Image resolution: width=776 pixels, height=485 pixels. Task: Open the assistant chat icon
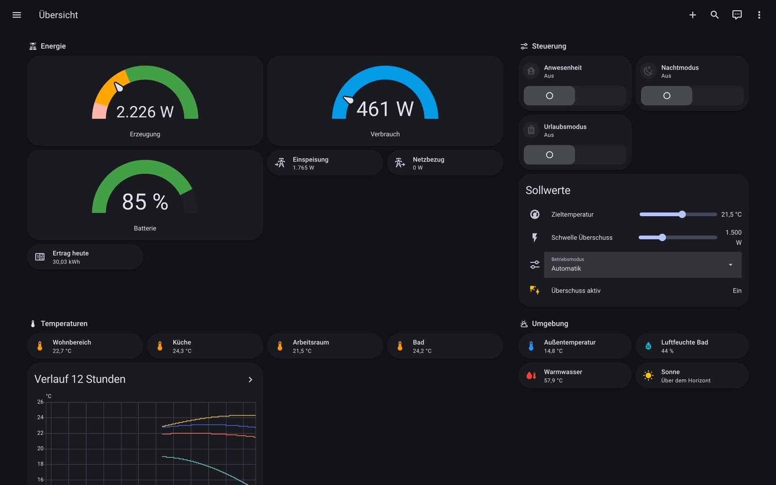(737, 15)
